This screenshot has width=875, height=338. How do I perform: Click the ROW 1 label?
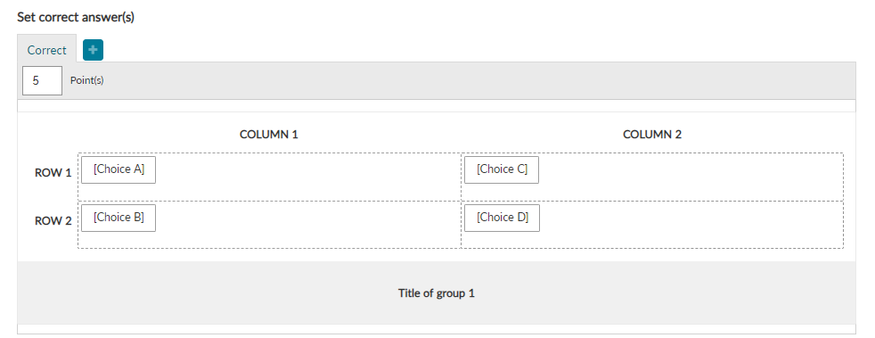click(53, 173)
